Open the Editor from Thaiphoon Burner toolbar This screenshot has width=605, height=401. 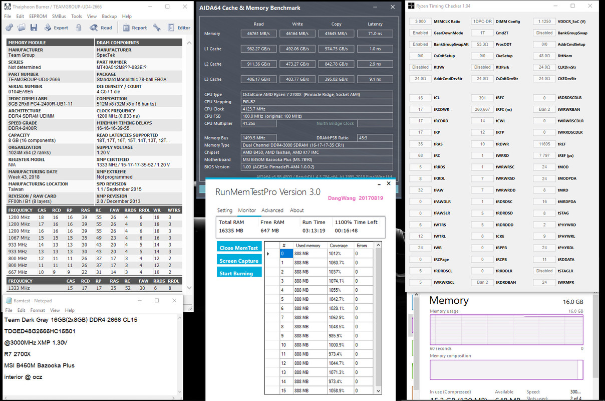point(179,28)
